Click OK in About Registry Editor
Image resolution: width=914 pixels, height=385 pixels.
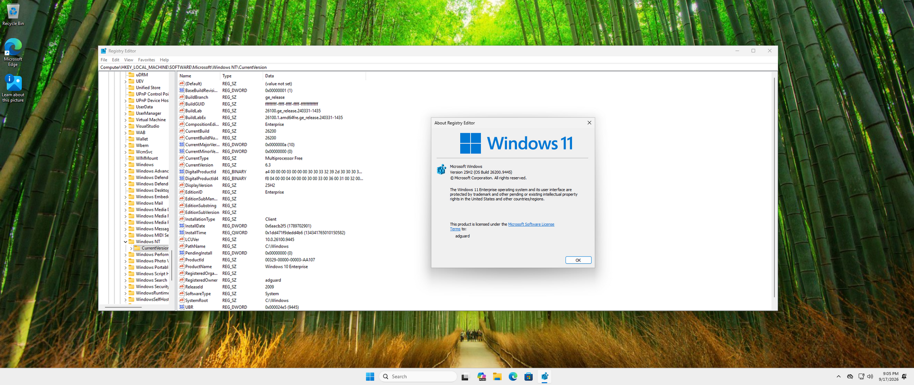pyautogui.click(x=578, y=260)
